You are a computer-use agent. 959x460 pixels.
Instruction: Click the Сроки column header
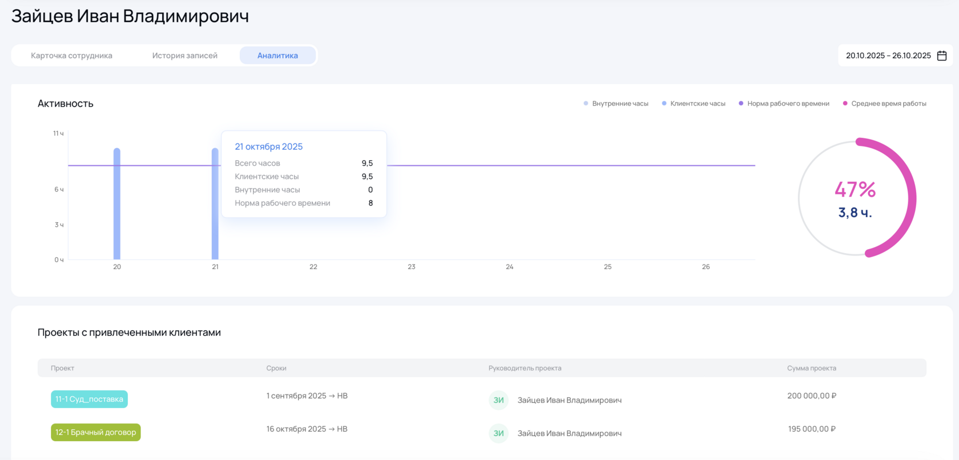click(x=276, y=368)
